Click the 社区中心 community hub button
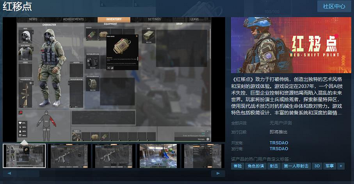The height and width of the screenshot is (184, 354). click(x=334, y=6)
